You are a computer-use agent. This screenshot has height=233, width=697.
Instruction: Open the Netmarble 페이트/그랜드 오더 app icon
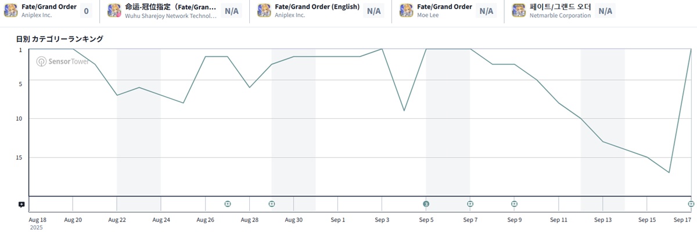pos(519,10)
